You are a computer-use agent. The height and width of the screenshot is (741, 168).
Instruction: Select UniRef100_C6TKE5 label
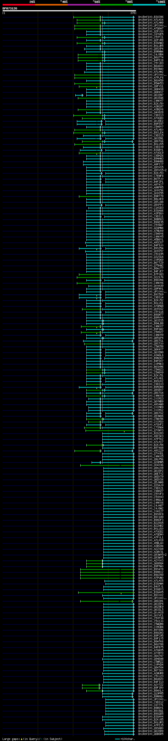point(151,34)
